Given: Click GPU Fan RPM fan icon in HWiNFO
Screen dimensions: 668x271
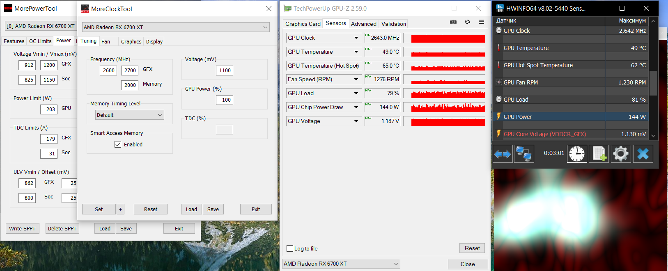Looking at the screenshot, I should point(499,82).
